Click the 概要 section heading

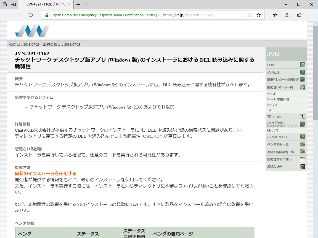click(x=19, y=79)
